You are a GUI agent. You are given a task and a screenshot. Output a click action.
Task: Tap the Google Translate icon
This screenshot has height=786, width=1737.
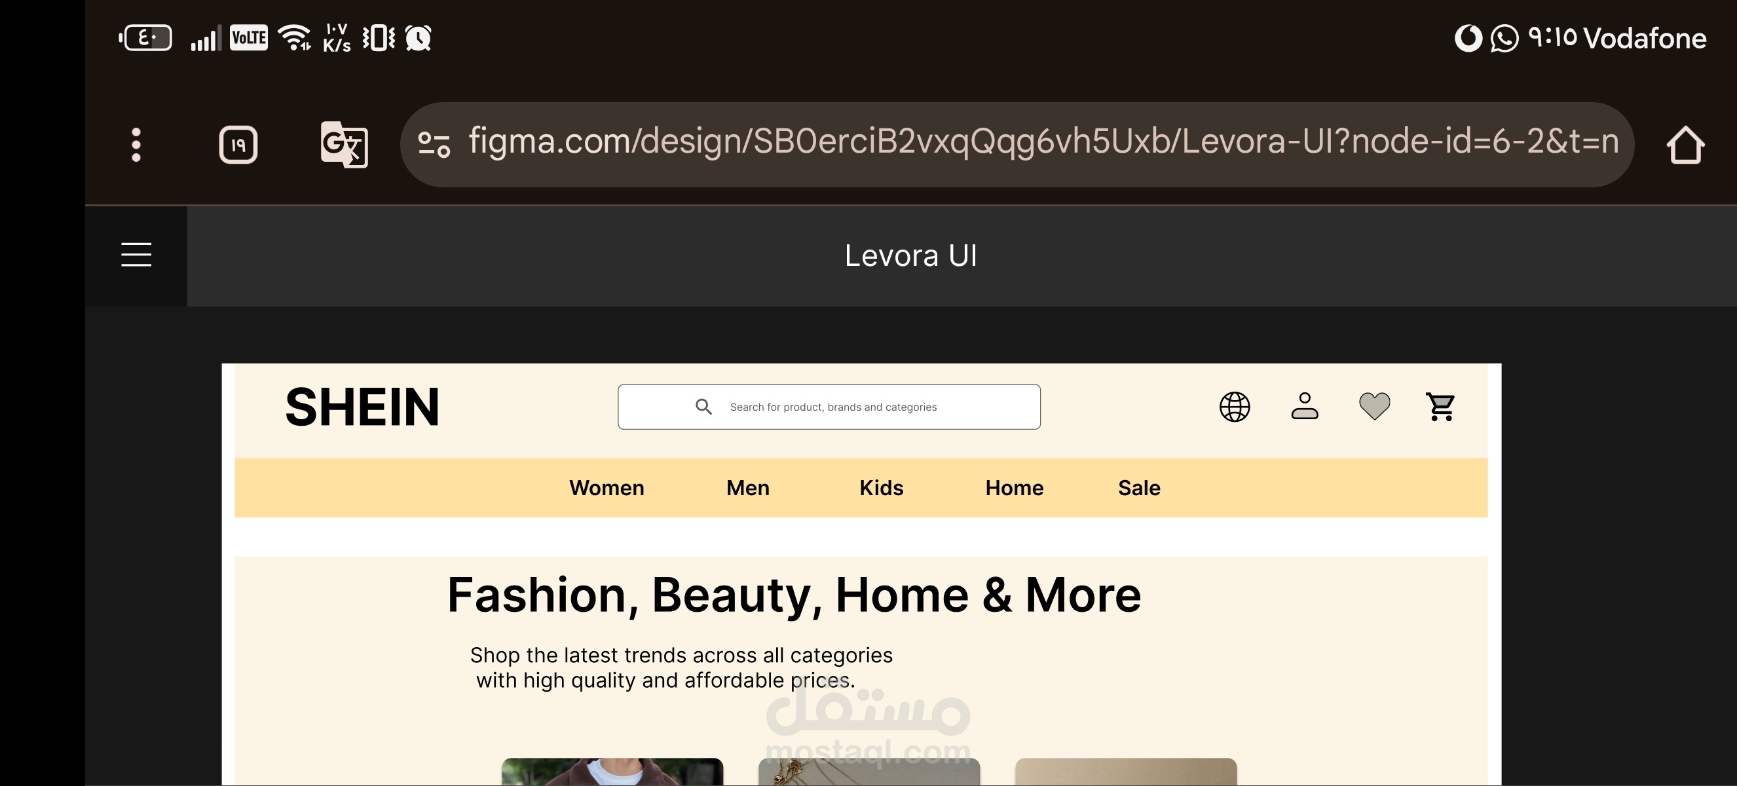[x=344, y=144]
